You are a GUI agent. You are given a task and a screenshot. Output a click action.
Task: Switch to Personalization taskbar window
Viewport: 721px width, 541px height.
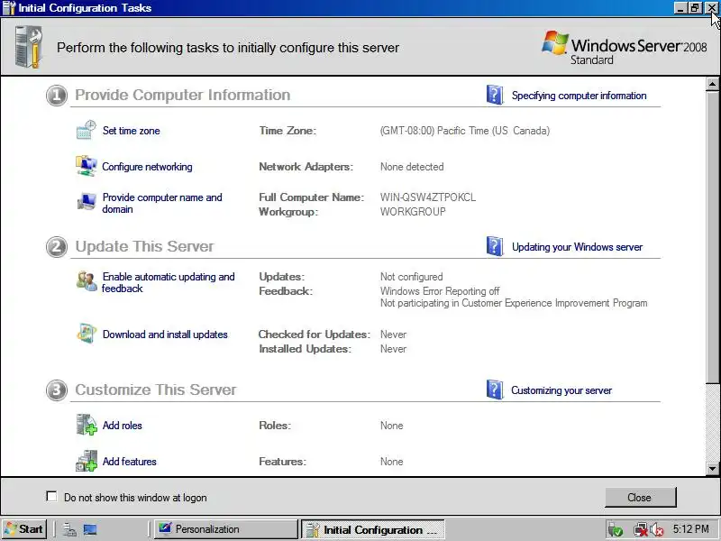pos(225,529)
